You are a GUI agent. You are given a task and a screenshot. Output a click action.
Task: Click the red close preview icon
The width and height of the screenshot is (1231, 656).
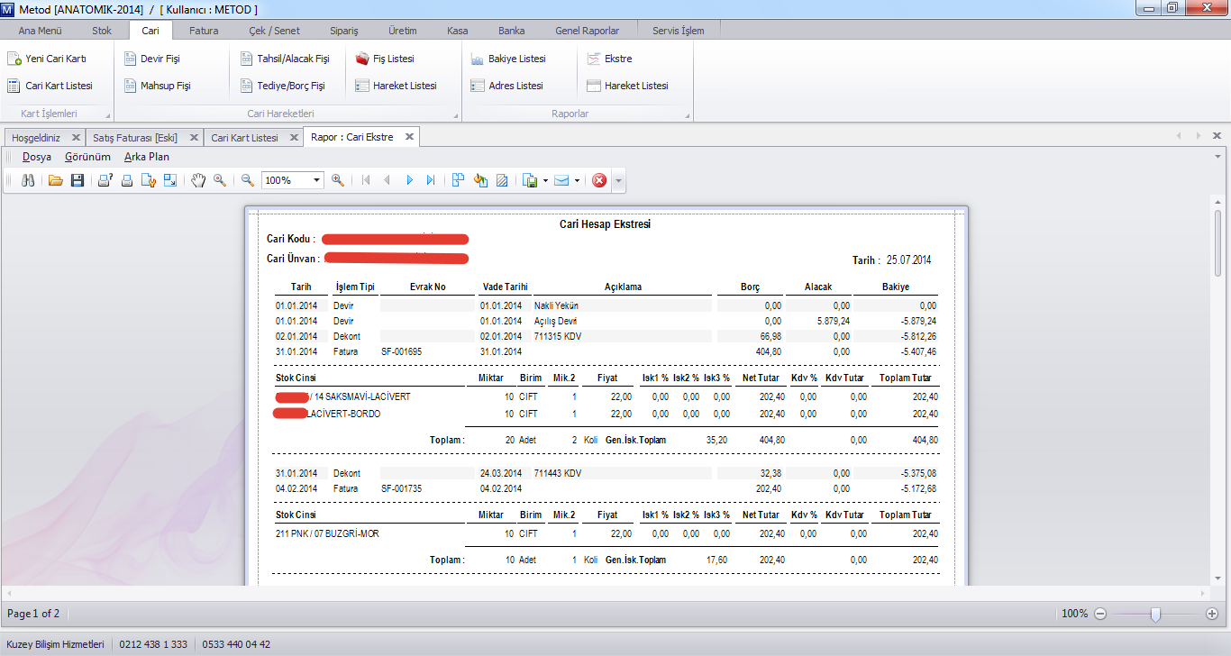pyautogui.click(x=599, y=180)
